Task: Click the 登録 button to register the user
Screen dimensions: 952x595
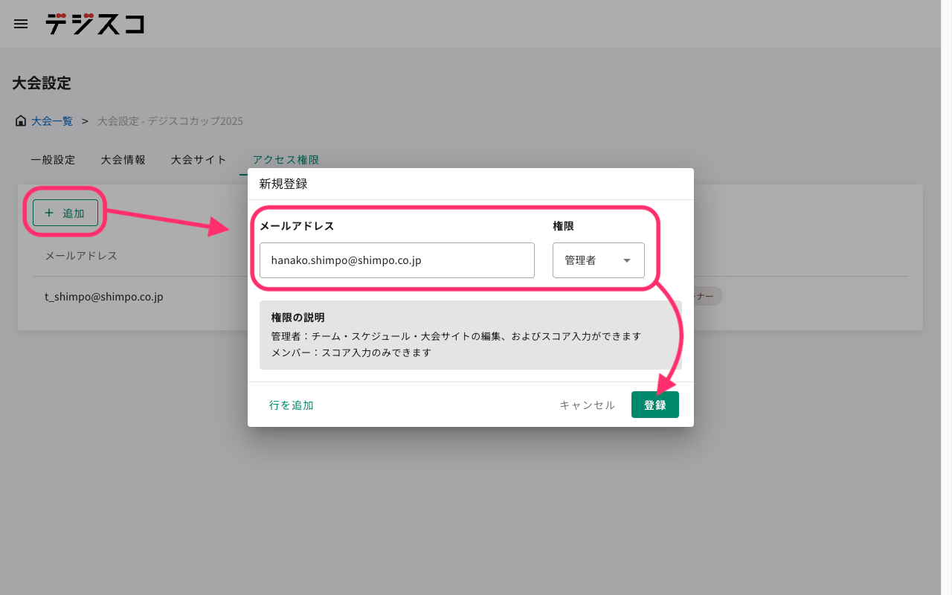Action: pyautogui.click(x=654, y=404)
